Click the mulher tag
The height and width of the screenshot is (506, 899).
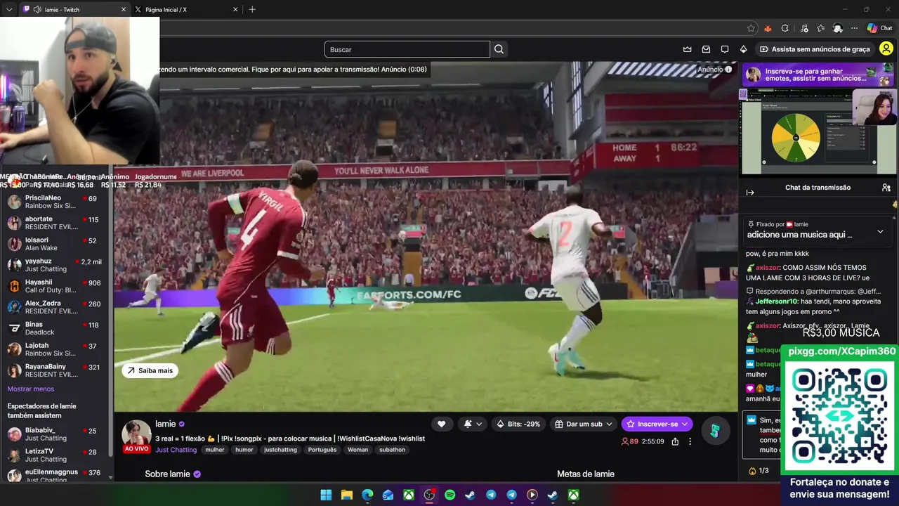point(215,450)
